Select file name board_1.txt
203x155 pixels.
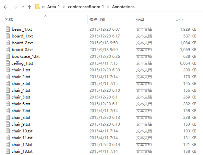coord(22,36)
